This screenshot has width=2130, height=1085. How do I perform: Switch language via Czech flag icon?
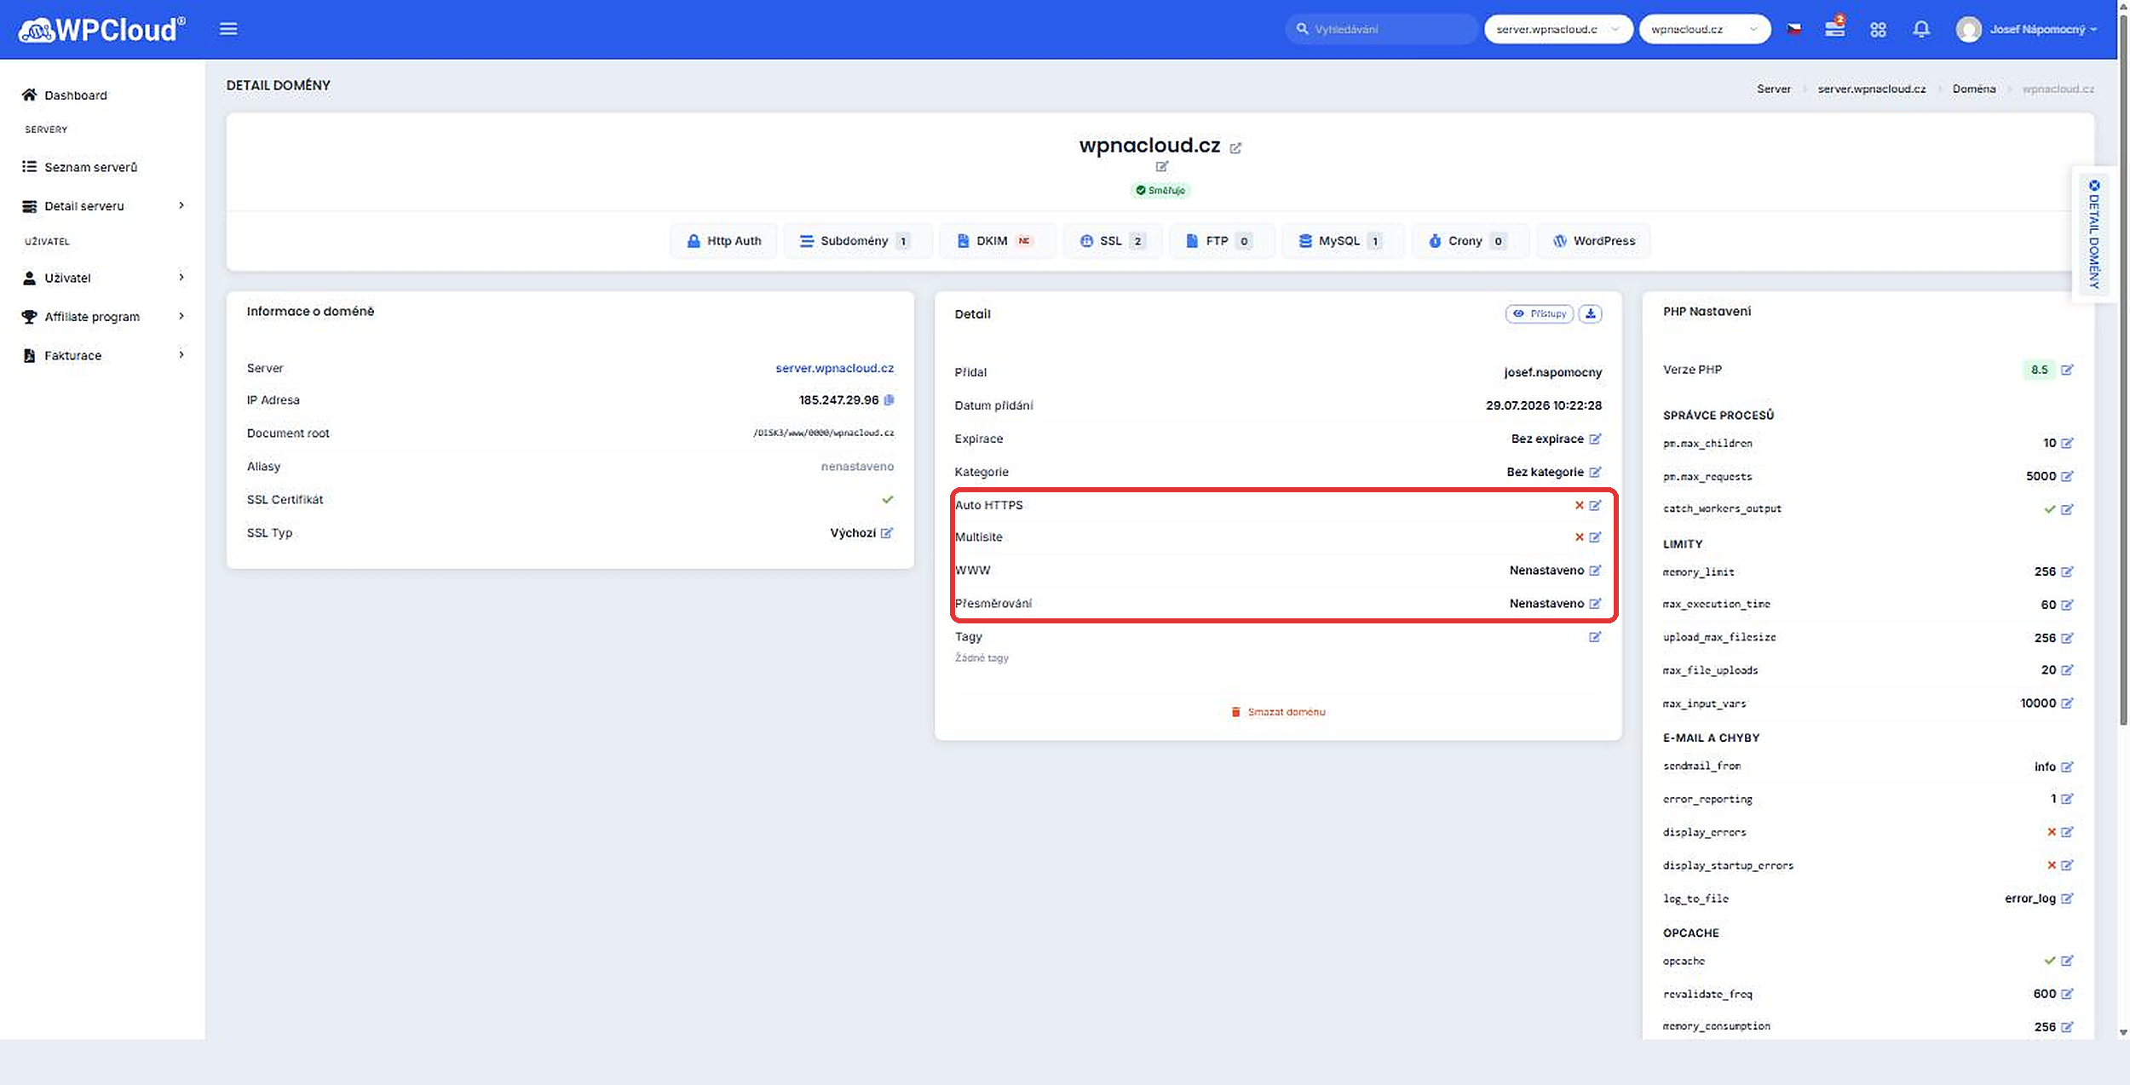coord(1794,29)
